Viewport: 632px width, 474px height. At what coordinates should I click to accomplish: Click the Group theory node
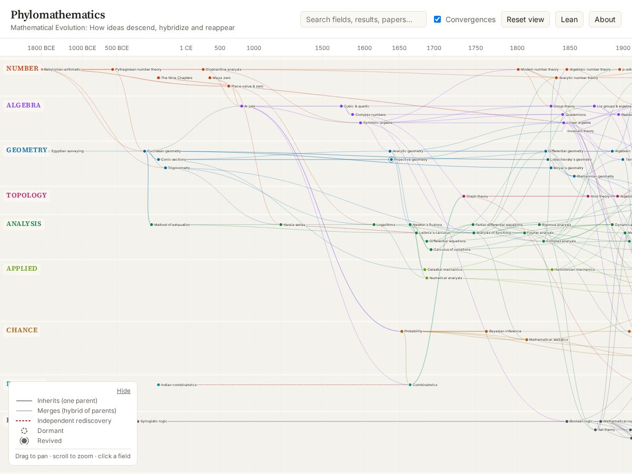551,106
